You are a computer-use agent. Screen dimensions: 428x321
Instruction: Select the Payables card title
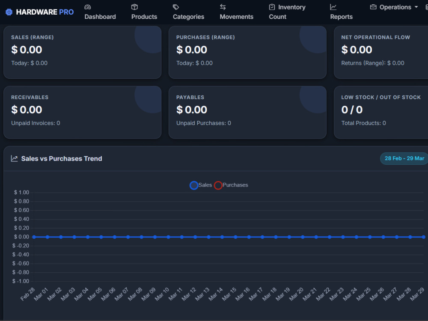190,98
